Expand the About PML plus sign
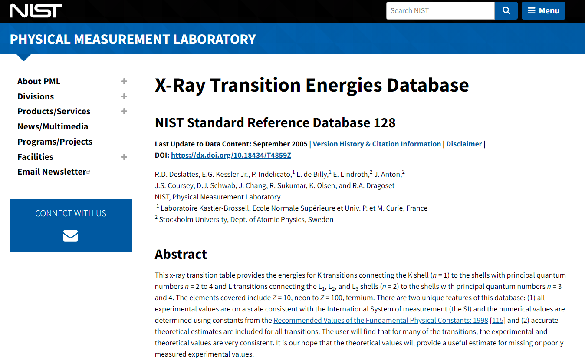Image resolution: width=585 pixels, height=364 pixels. tap(124, 81)
